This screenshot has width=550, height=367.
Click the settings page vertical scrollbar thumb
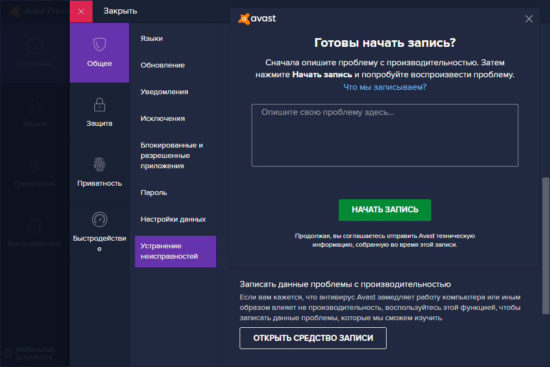546,246
